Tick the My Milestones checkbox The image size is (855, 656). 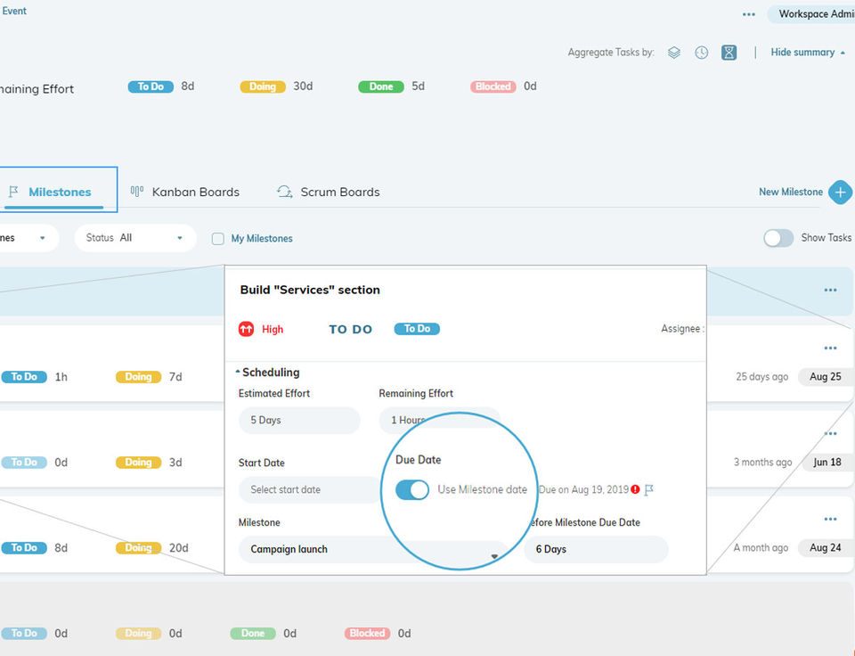(217, 239)
